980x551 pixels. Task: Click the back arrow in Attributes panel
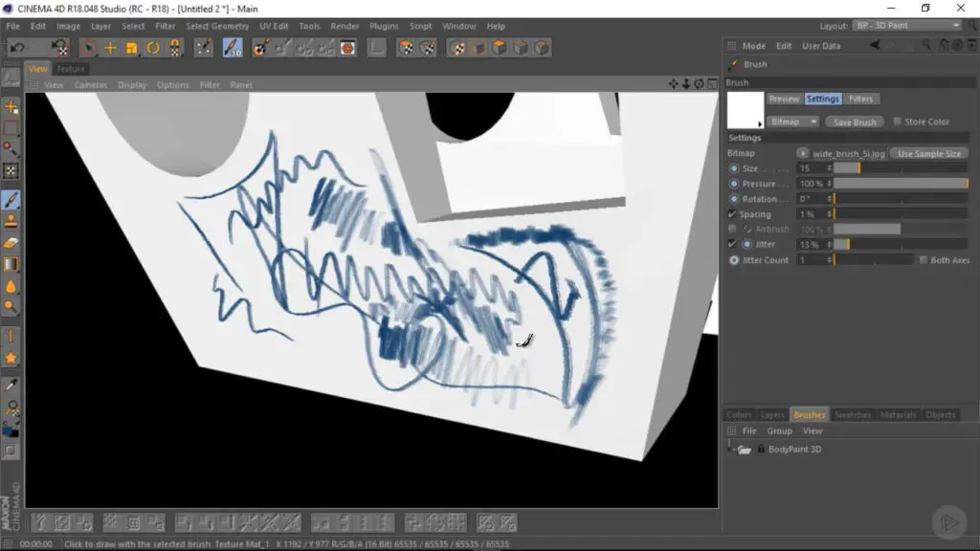[875, 45]
